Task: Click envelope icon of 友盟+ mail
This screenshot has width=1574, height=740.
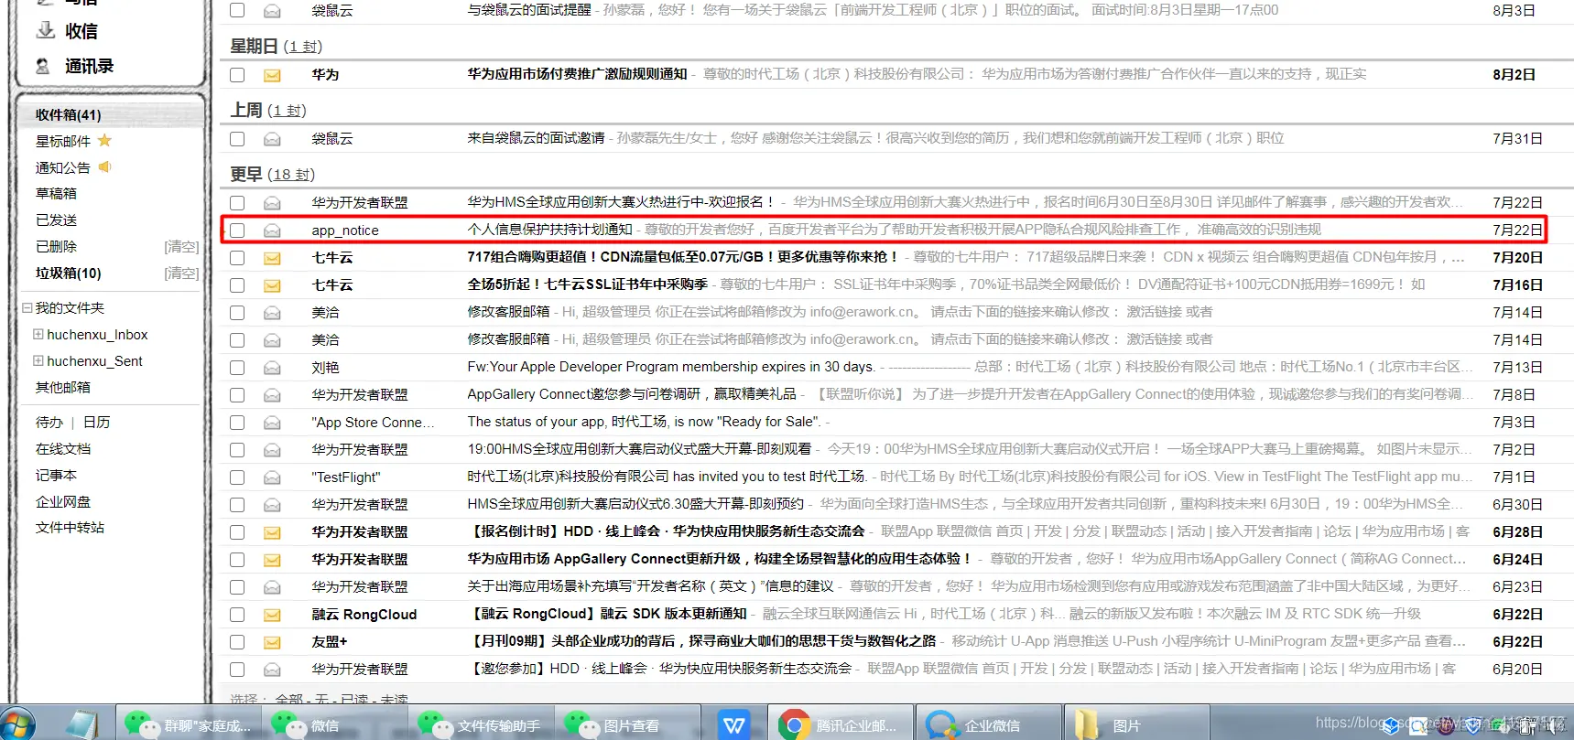Action: (x=272, y=642)
